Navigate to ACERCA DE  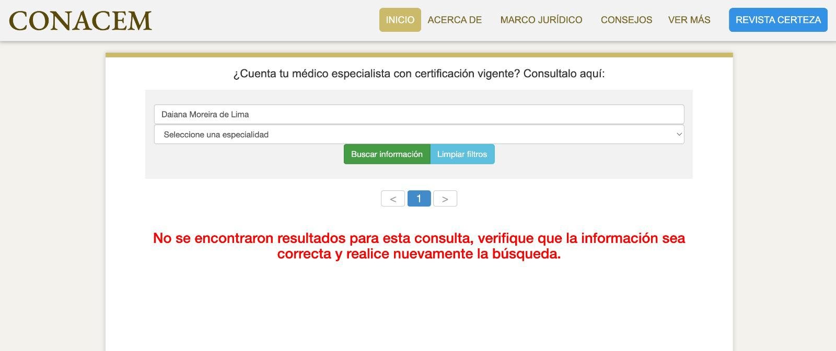tap(455, 20)
